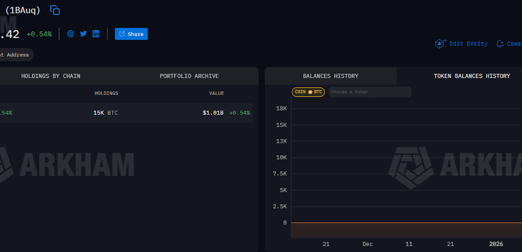This screenshot has height=252, width=522.
Task: Focus the Choose a token field
Action: click(x=370, y=92)
